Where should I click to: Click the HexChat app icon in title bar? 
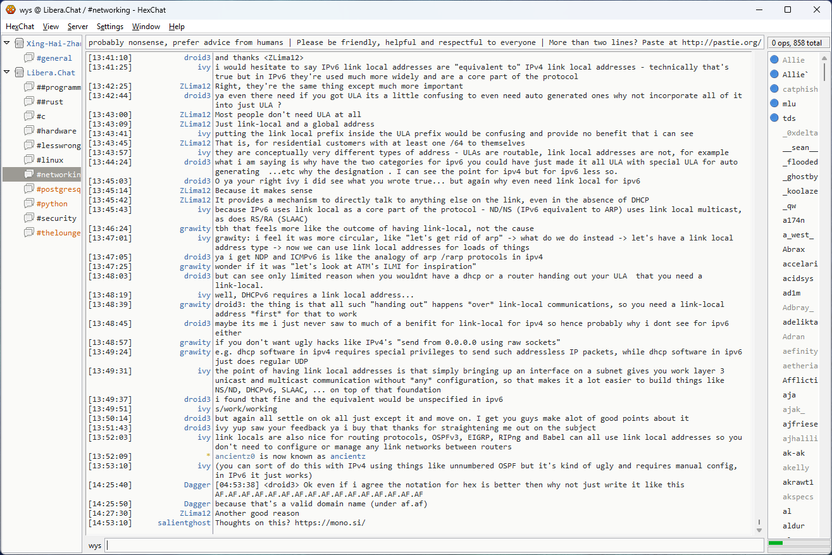pyautogui.click(x=9, y=9)
